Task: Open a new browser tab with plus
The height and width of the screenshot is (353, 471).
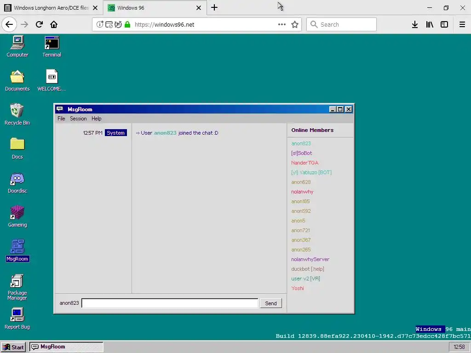Action: point(214,7)
